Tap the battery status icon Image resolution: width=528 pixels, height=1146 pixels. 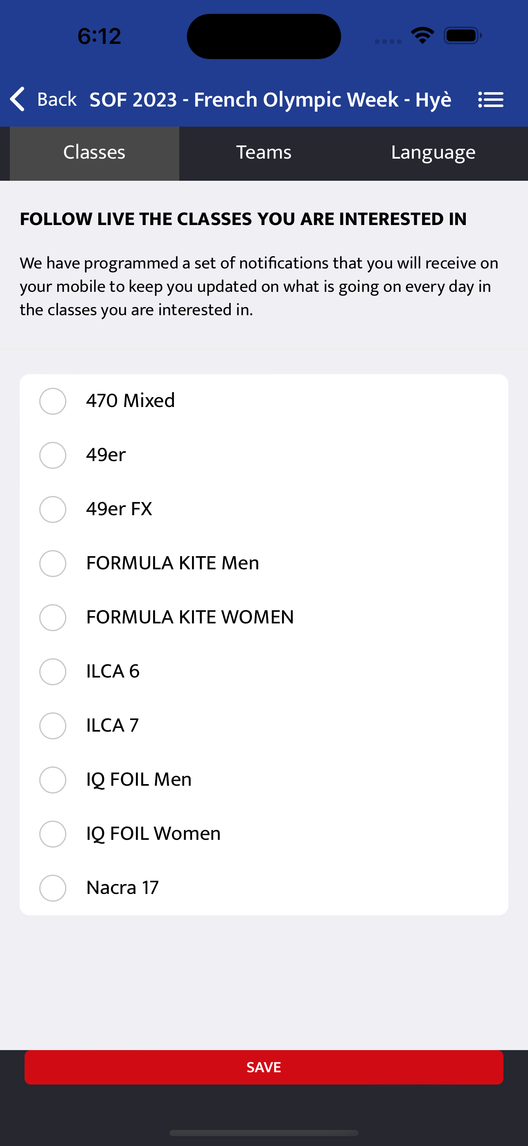463,36
